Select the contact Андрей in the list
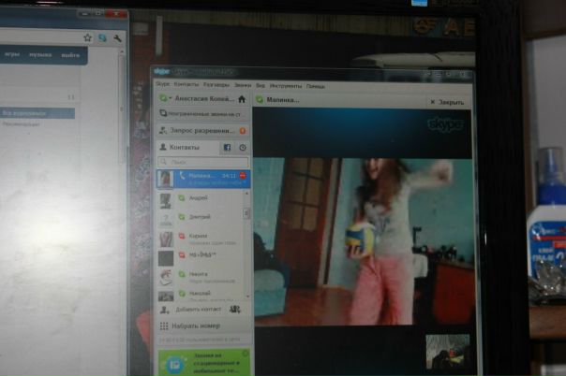The width and height of the screenshot is (566, 376). (199, 198)
